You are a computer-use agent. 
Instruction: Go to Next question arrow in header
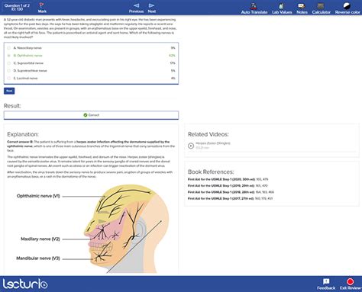[x=152, y=5]
